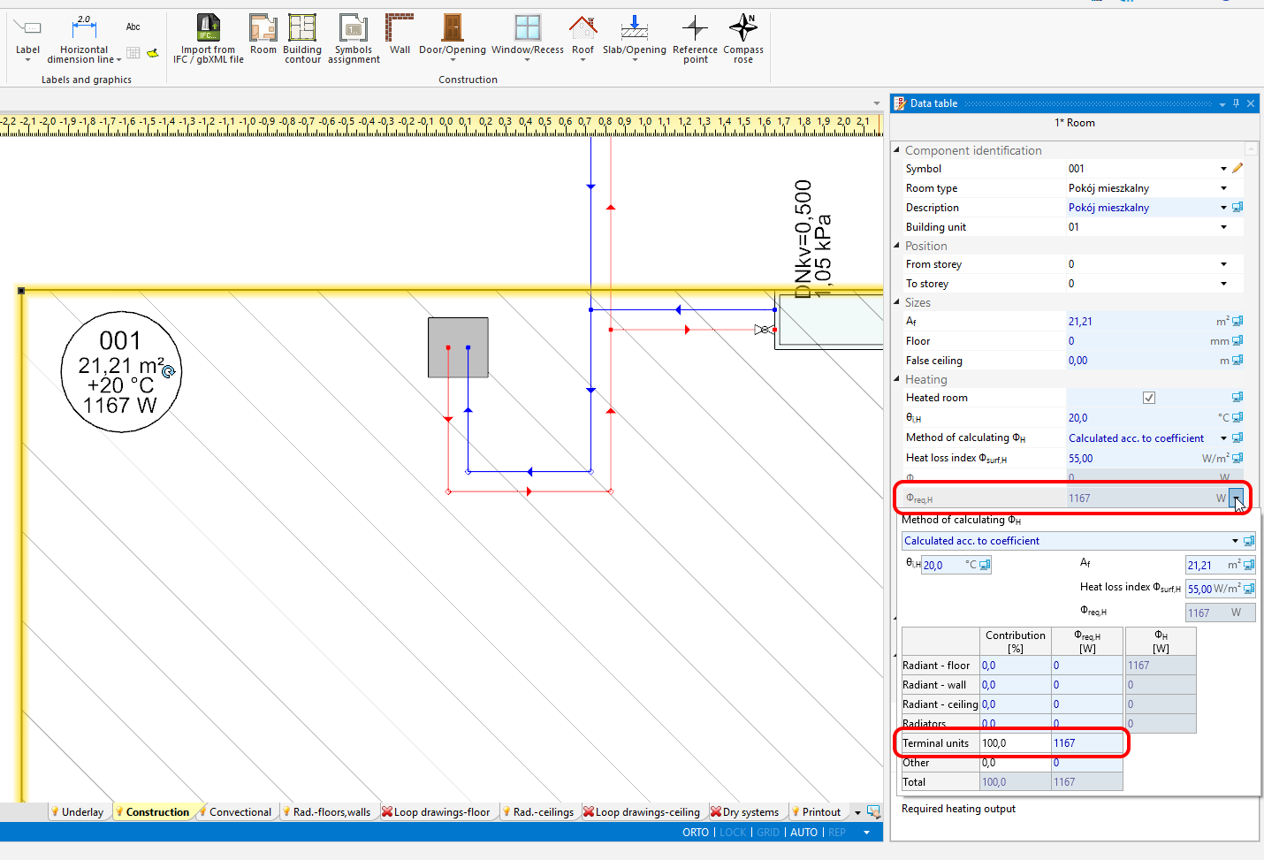Toggle ORTO mode in status bar
This screenshot has height=860, width=1264.
(x=696, y=833)
